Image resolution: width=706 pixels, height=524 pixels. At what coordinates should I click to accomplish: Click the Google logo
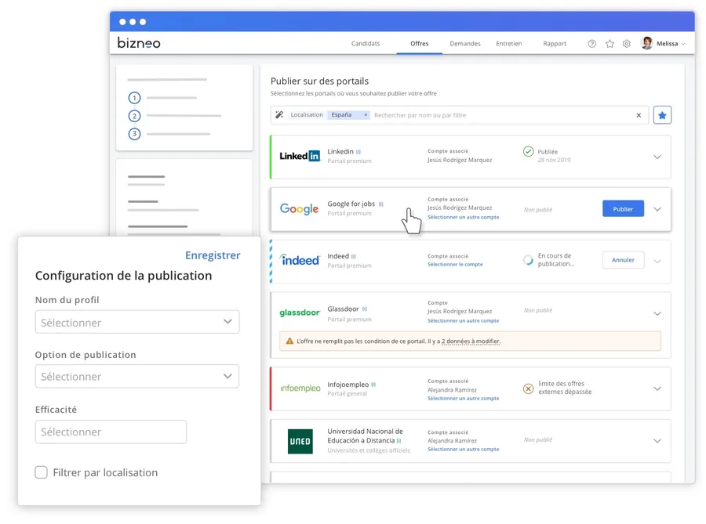(299, 209)
